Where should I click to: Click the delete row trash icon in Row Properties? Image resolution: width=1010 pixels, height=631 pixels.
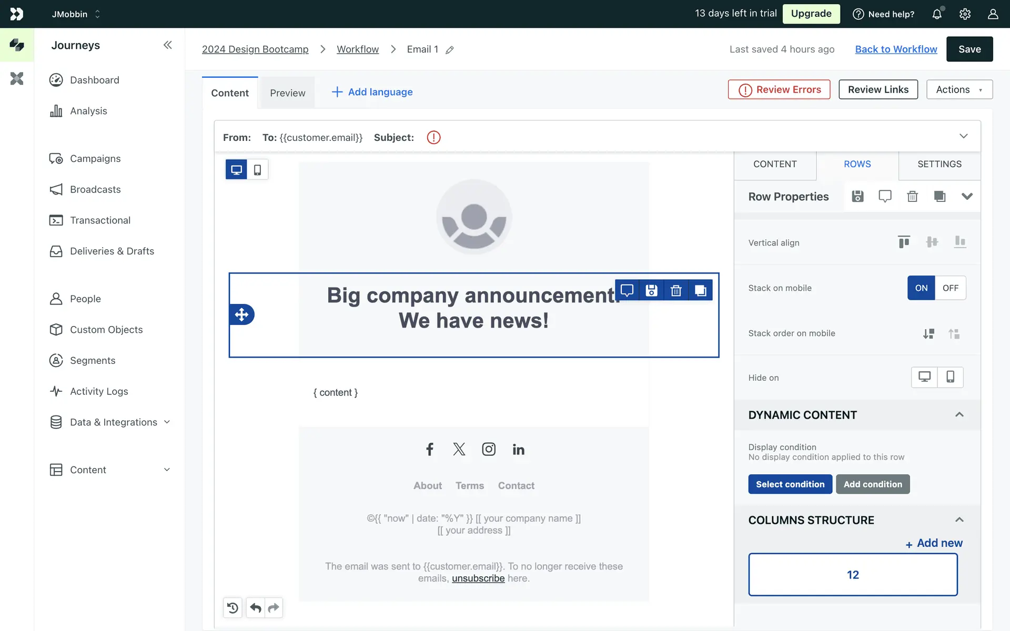912,196
